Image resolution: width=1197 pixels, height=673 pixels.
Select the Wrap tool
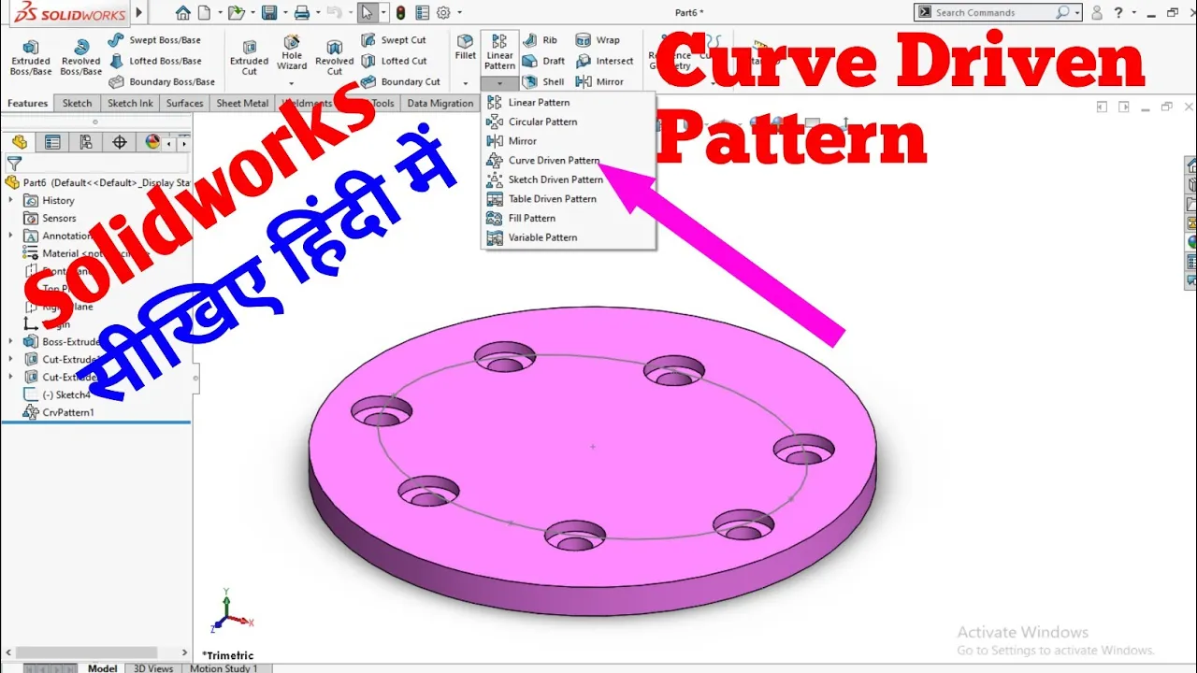click(x=598, y=40)
